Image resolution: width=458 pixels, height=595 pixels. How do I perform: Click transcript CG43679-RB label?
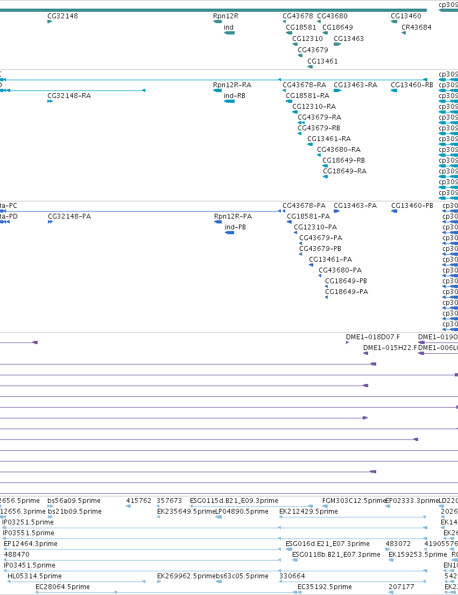click(x=319, y=128)
